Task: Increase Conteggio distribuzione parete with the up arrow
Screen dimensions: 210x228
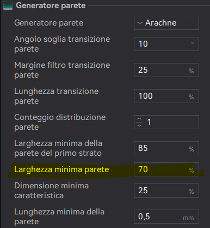Action: pos(139,119)
